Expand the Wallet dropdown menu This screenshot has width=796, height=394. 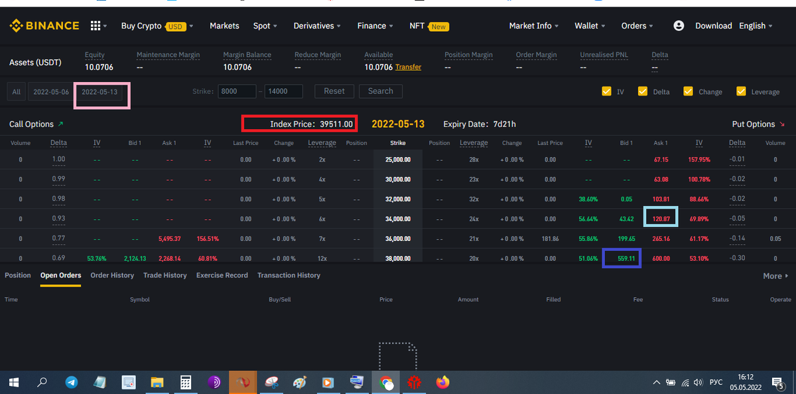590,26
